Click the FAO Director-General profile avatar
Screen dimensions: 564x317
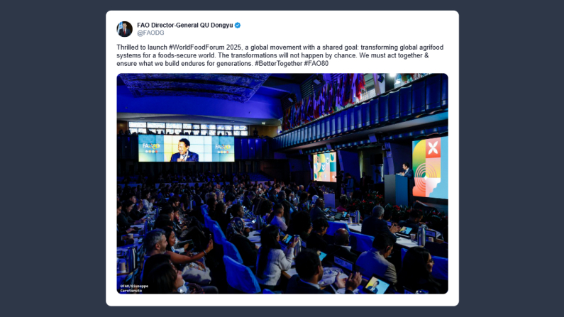124,28
